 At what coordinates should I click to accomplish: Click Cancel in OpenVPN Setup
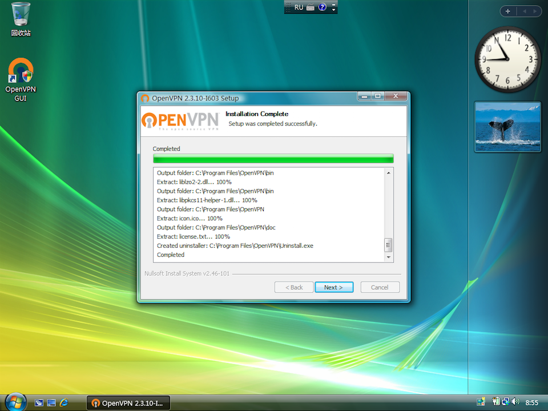[380, 287]
